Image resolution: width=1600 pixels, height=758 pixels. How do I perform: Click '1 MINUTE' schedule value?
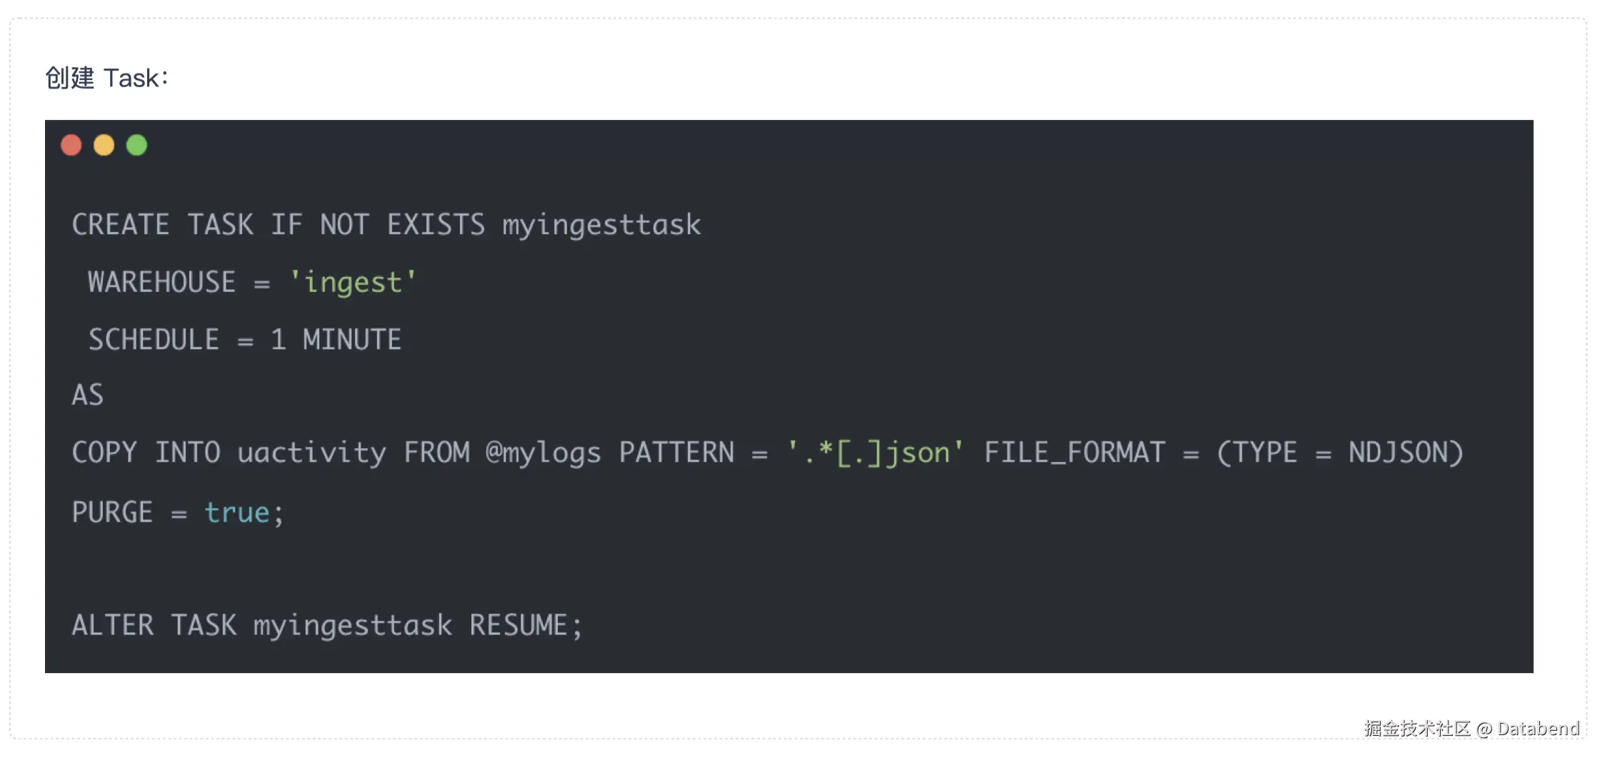[x=336, y=340]
